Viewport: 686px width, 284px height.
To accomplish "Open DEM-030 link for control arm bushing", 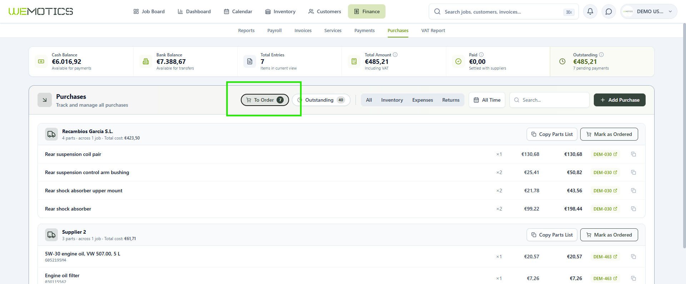I will (605, 172).
